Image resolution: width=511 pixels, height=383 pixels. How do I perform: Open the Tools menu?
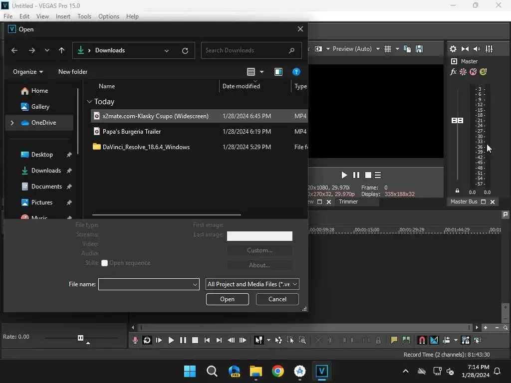(x=84, y=16)
